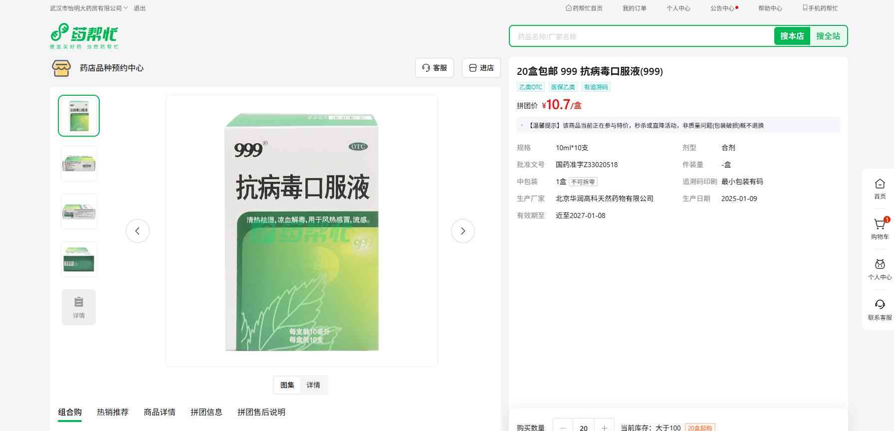Viewport: 894px width, 431px height.
Task: Decrease purchase quantity with minus button
Action: coord(563,428)
